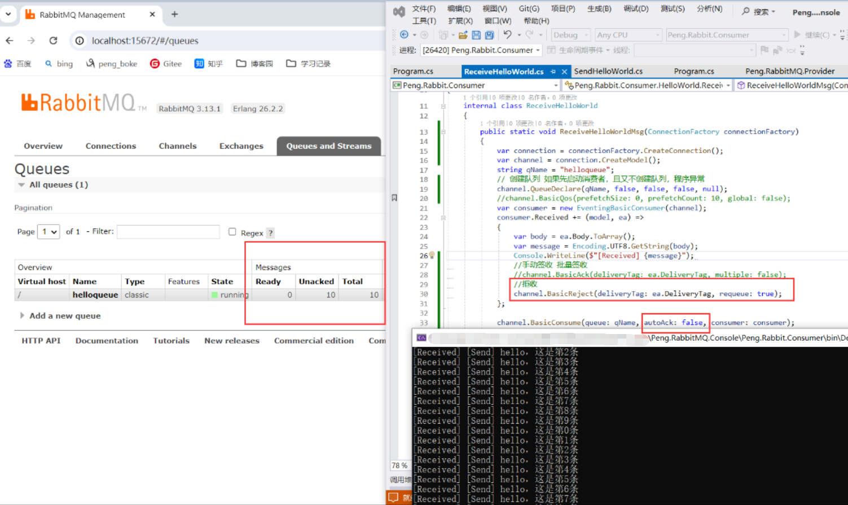The image size is (848, 505).
Task: Click the site info icon in address bar
Action: click(x=80, y=41)
